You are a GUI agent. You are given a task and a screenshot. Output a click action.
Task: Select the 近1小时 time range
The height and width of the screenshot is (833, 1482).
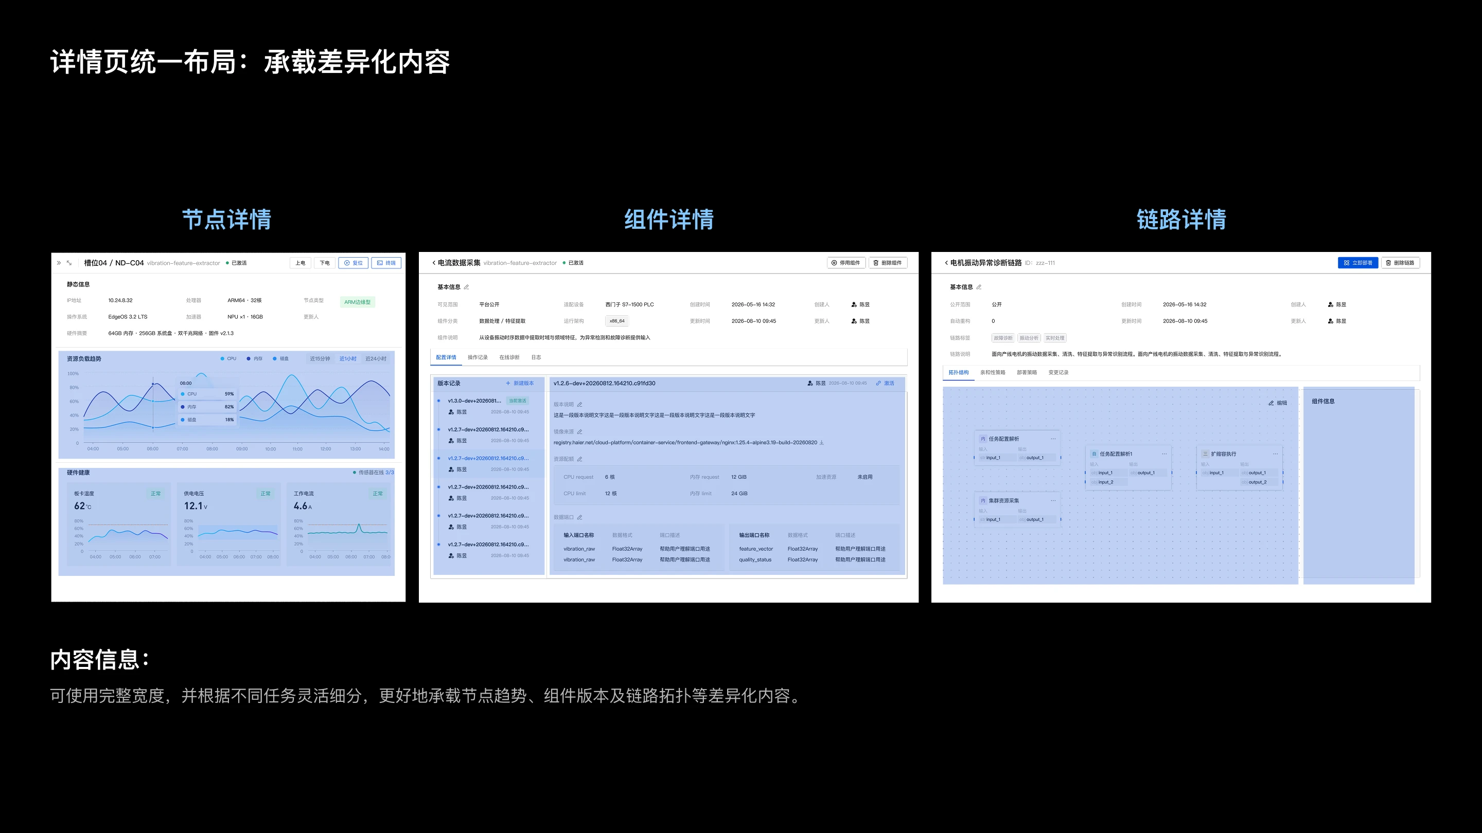point(347,358)
